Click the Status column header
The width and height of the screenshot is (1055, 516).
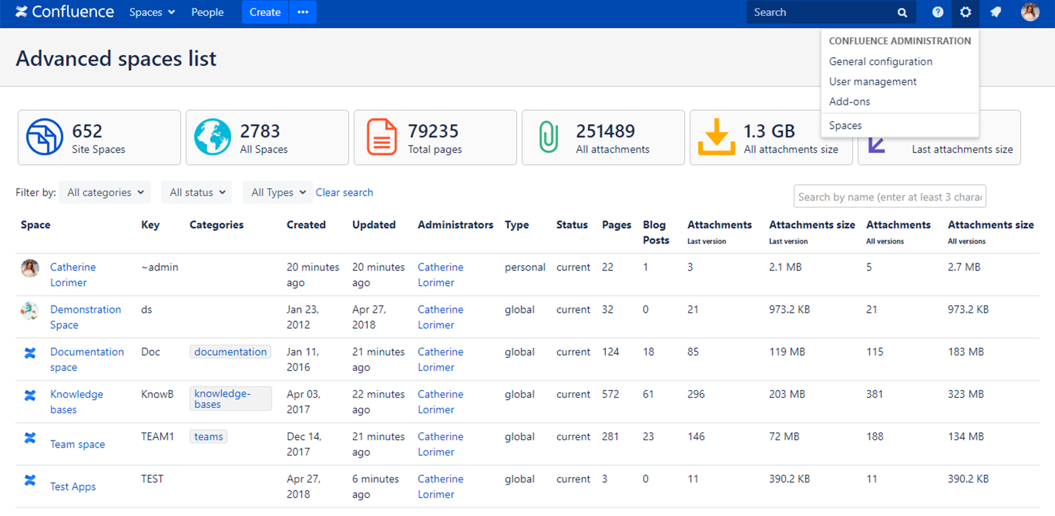(572, 225)
